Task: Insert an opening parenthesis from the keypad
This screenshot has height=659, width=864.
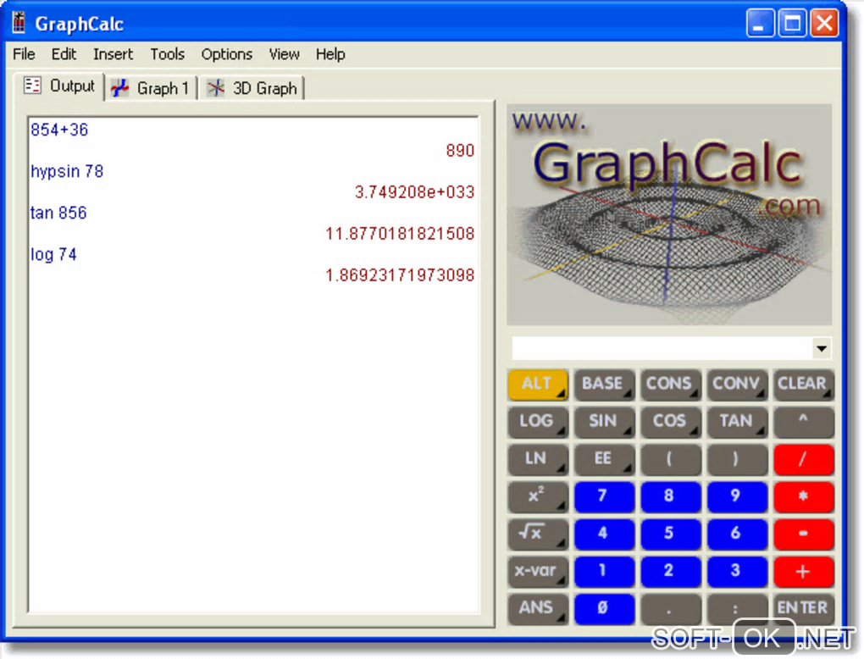Action: point(670,459)
